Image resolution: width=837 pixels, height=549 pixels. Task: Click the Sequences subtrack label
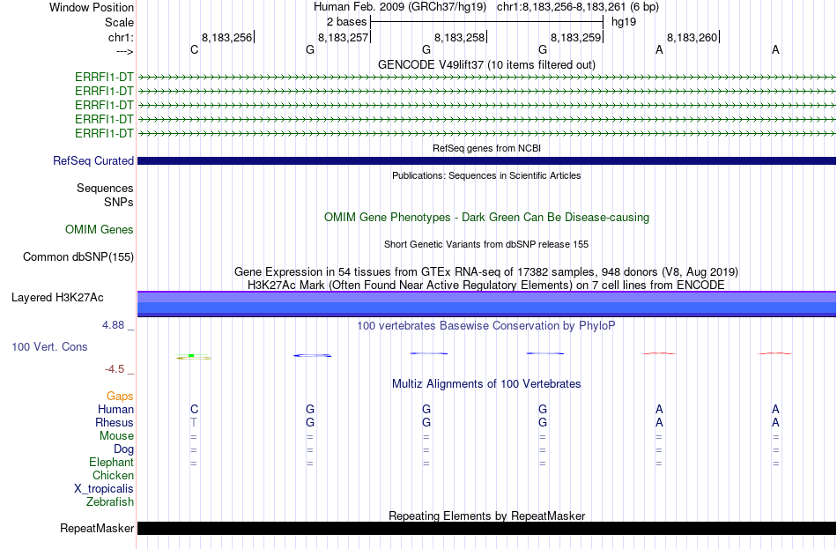click(x=105, y=188)
